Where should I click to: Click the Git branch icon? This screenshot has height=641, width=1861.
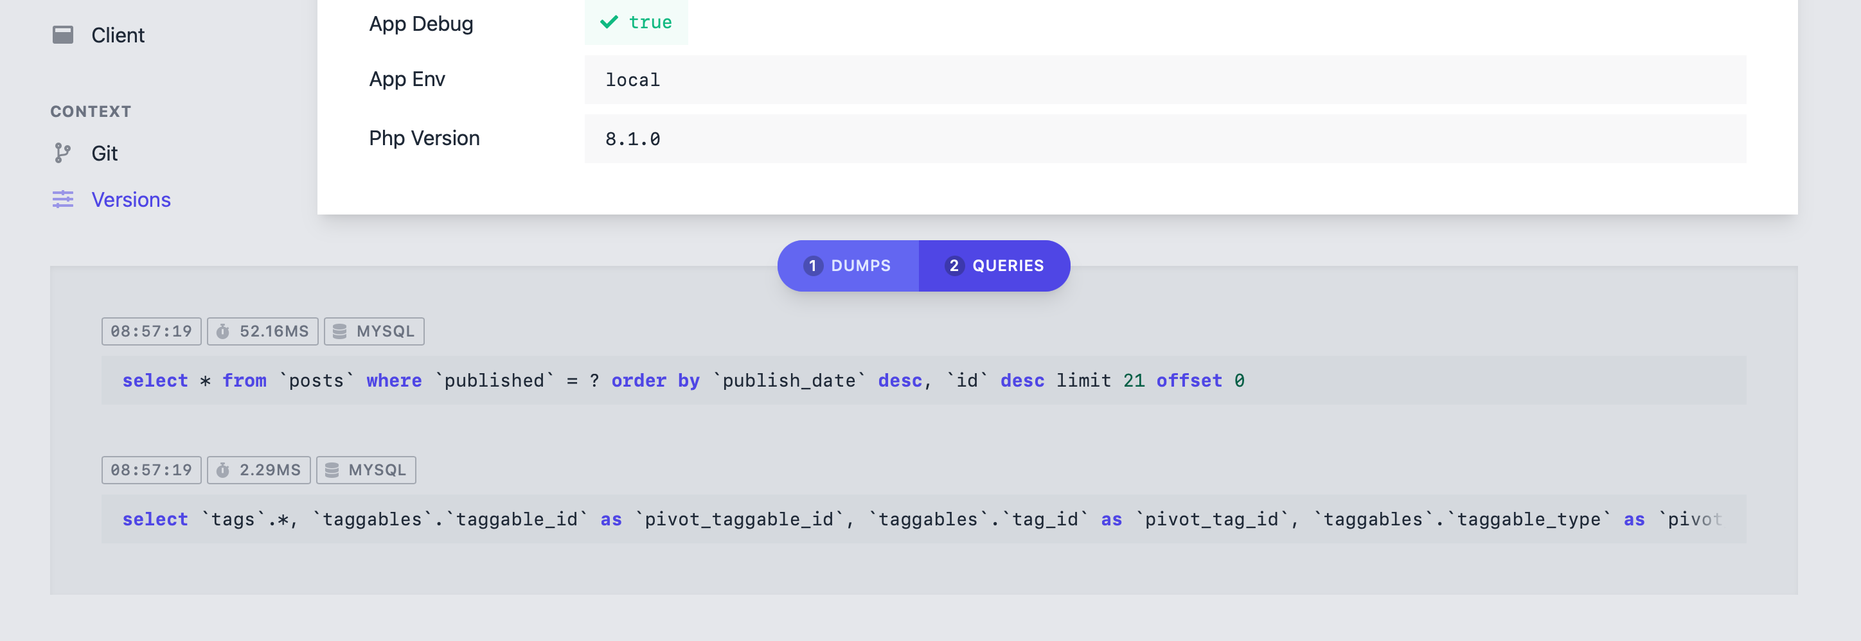(63, 153)
